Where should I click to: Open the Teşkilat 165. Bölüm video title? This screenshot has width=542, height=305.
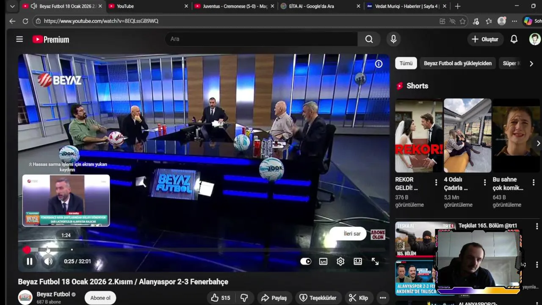(487, 226)
